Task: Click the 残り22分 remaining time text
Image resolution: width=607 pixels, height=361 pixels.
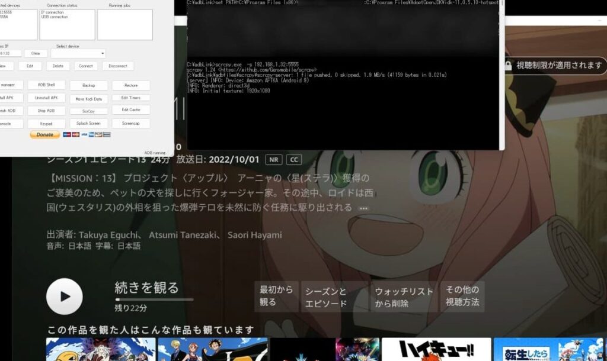Action: pos(131,308)
